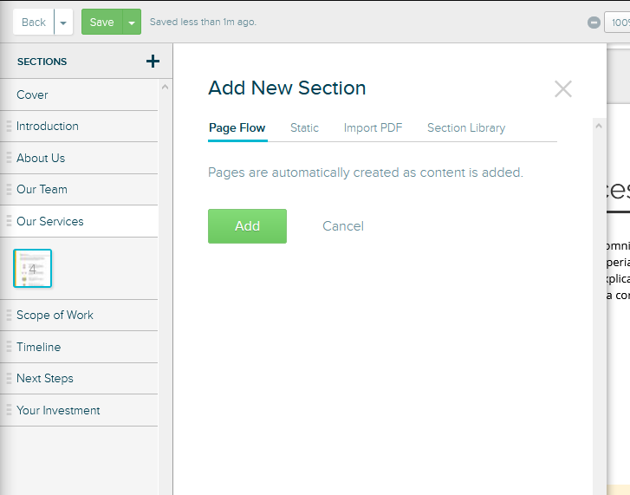Viewport: 630px width, 495px height.
Task: Select page 4 thumbnail under Our Services
Action: pos(33,269)
